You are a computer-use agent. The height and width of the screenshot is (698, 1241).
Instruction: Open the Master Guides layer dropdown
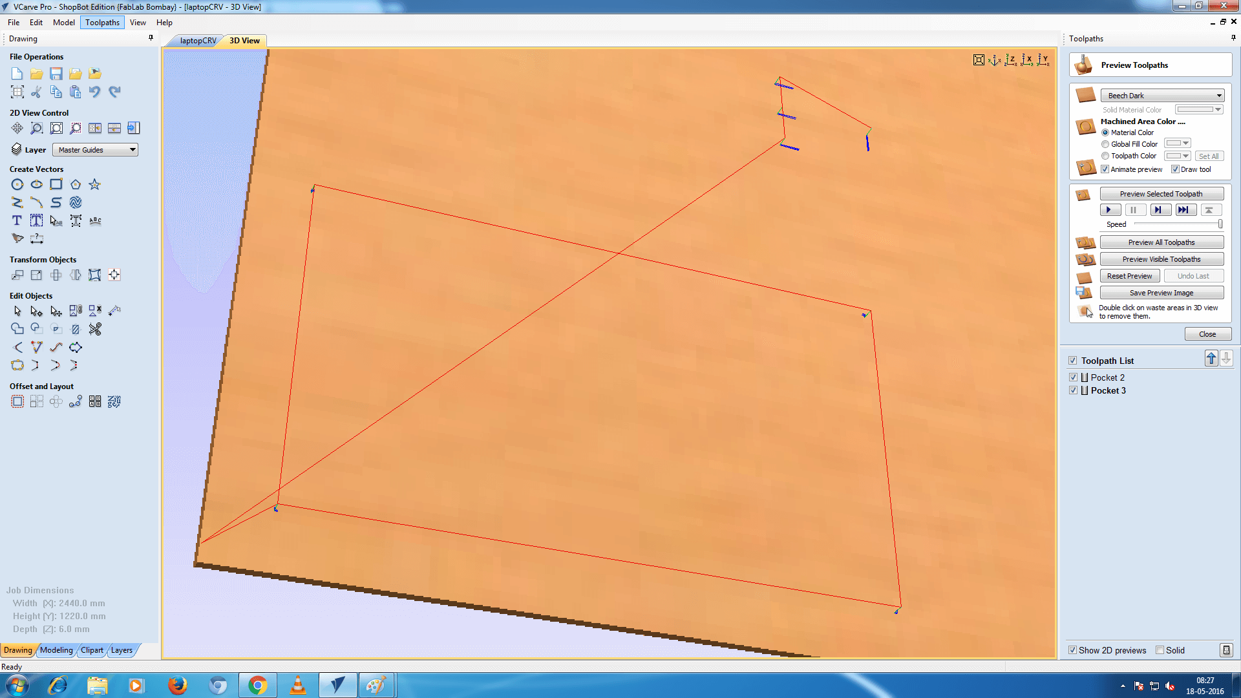[x=95, y=150]
